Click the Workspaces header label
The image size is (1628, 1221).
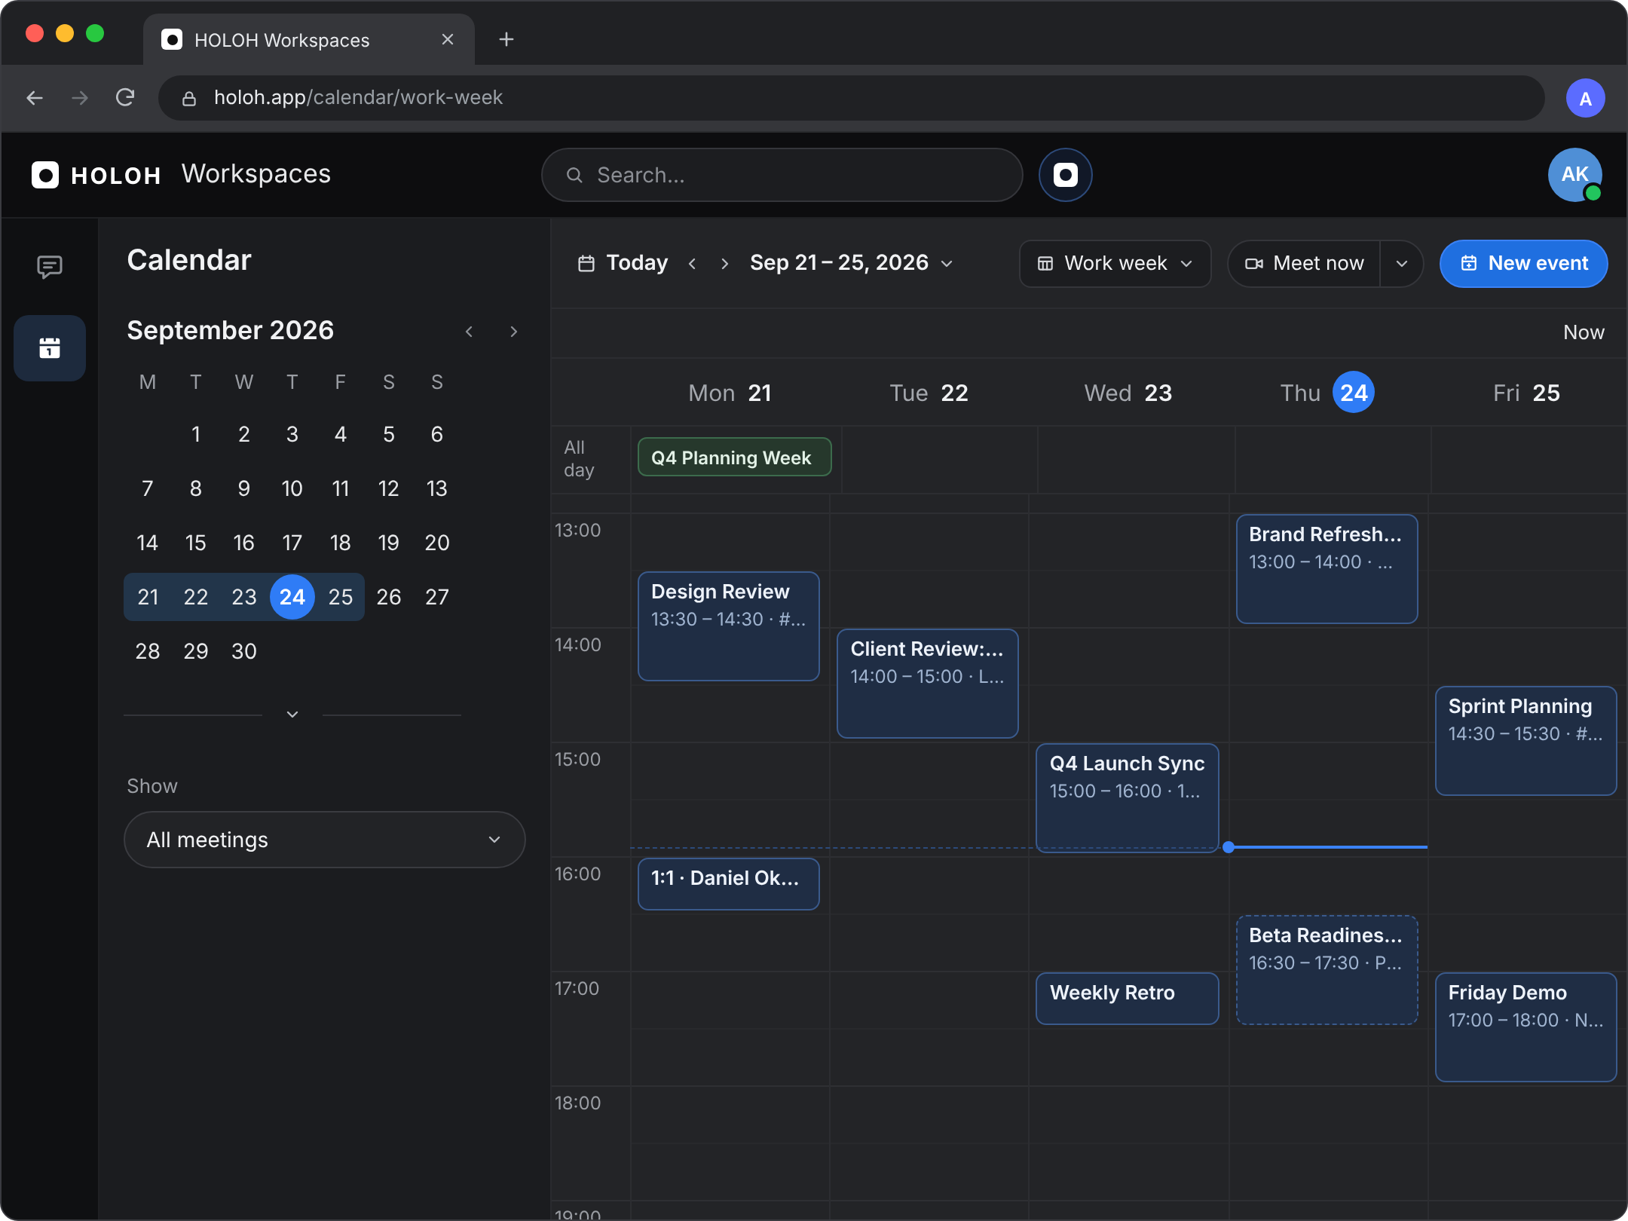tap(256, 174)
